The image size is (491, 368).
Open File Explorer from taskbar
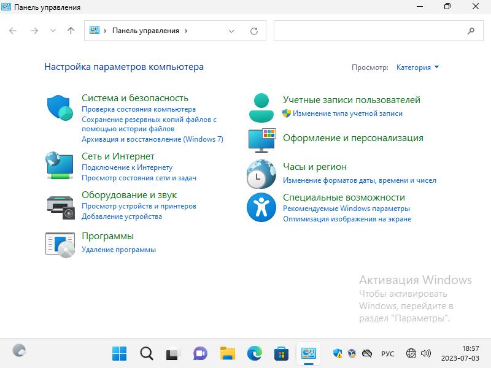point(227,354)
